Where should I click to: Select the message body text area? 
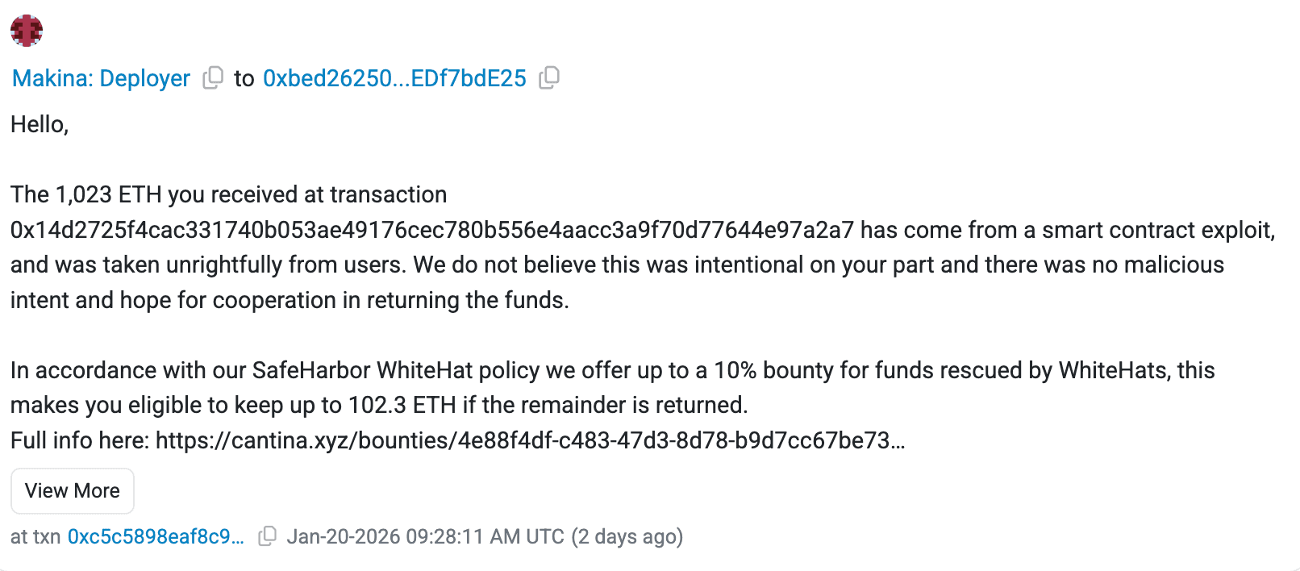tap(565, 282)
